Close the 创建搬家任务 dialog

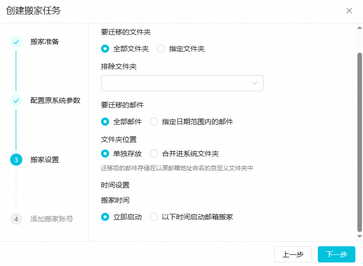pos(349,11)
